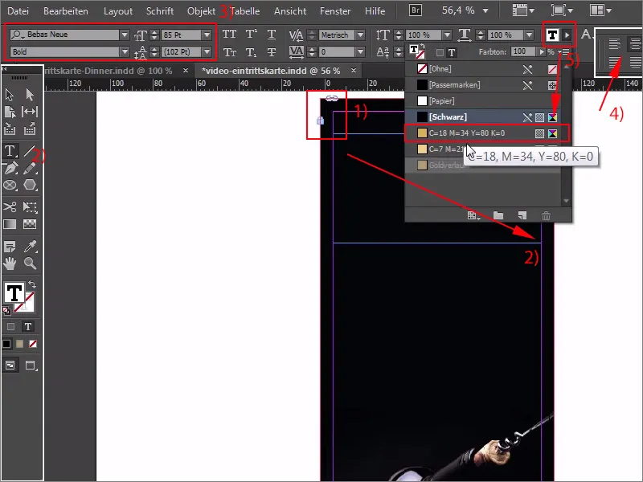The image size is (643, 482).
Task: Open the leading (102 Pt) dropdown
Action: pos(207,52)
